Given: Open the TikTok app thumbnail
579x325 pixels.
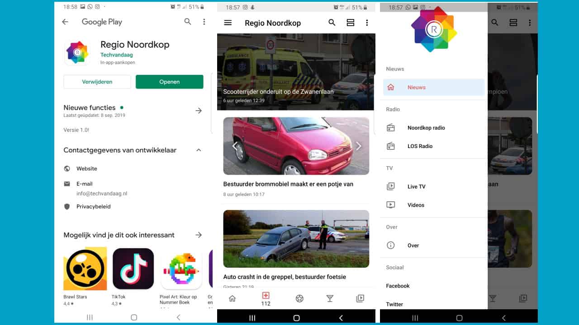Looking at the screenshot, I should point(133,269).
